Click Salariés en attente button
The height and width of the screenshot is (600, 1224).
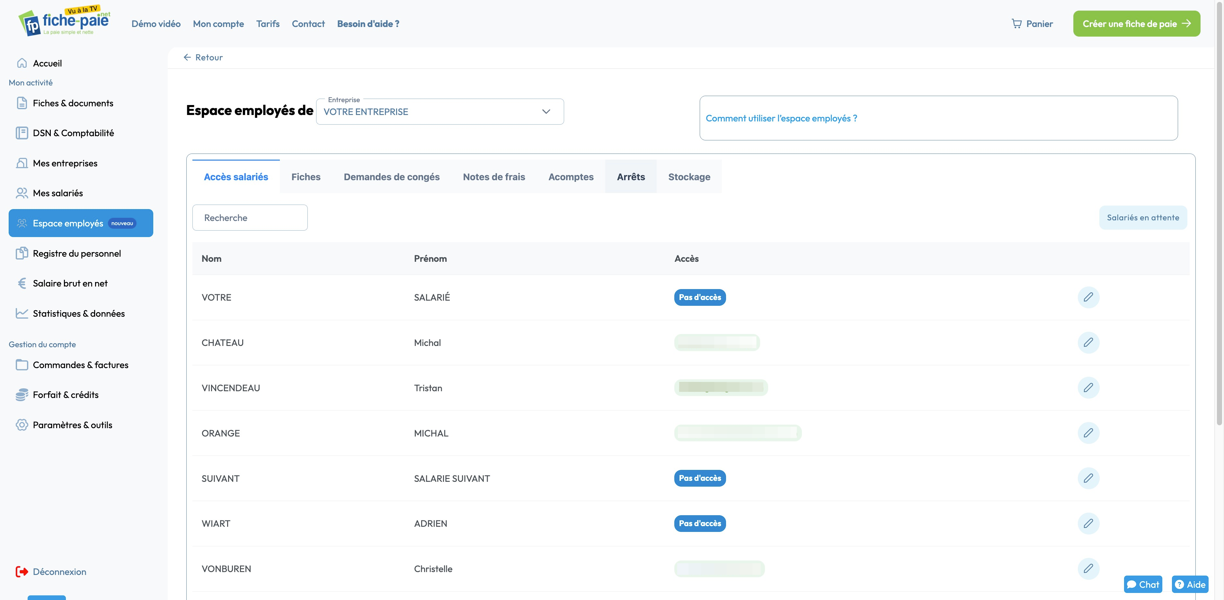coord(1142,217)
